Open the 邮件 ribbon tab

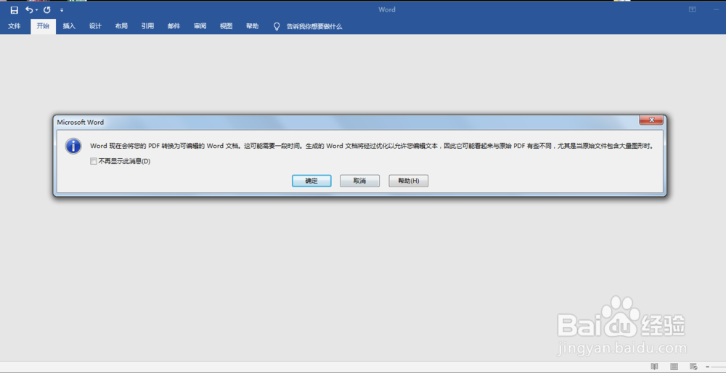point(174,26)
